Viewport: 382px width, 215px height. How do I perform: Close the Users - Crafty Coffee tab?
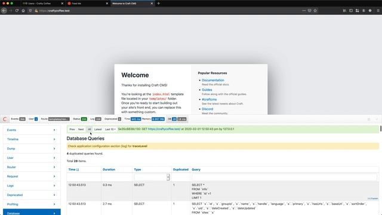tap(62, 4)
